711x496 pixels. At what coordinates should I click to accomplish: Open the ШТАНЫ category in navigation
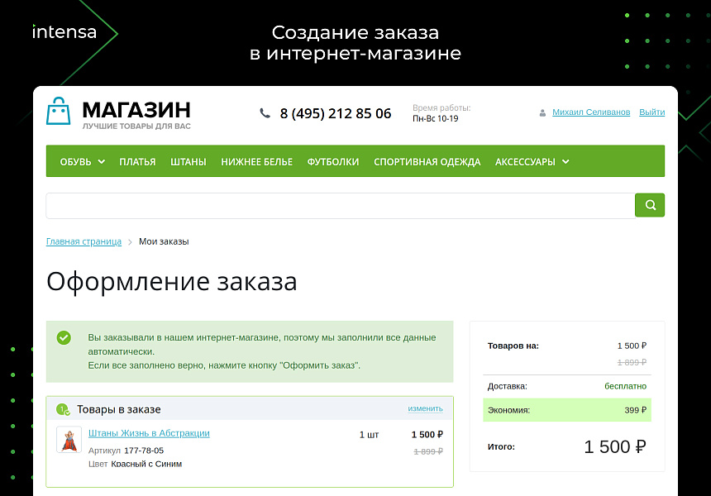pyautogui.click(x=188, y=162)
